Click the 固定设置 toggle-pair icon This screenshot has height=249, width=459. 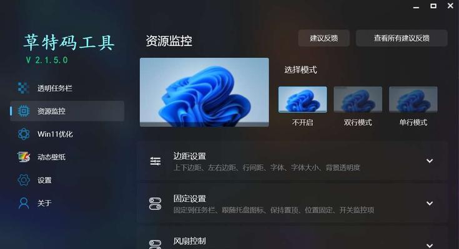155,204
